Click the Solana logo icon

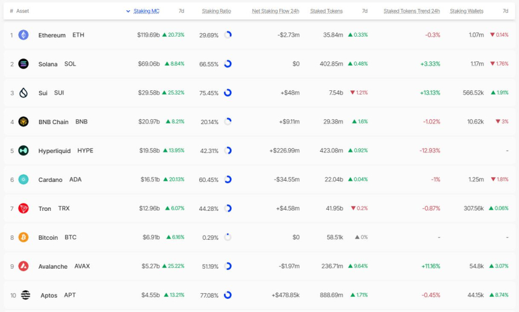click(24, 64)
